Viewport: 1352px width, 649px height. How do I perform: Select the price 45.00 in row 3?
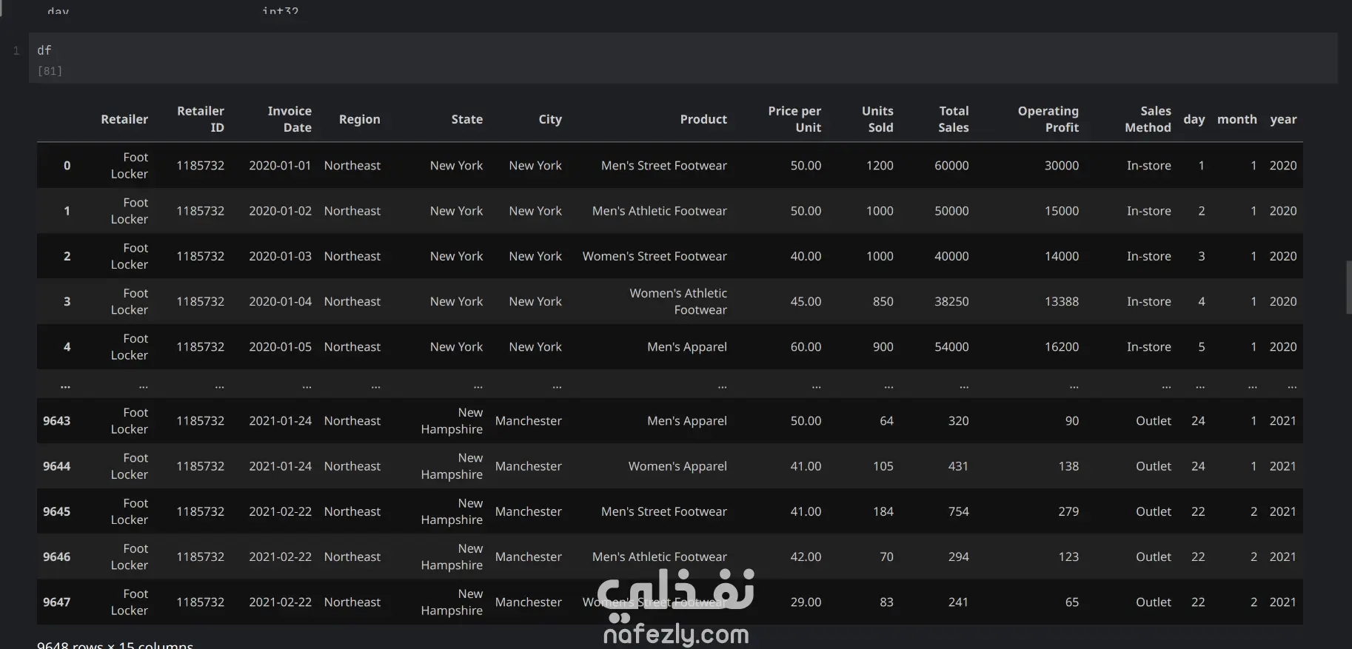(x=806, y=301)
